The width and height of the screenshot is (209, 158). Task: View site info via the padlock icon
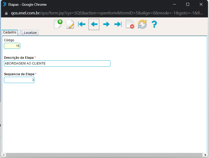coord(7,13)
